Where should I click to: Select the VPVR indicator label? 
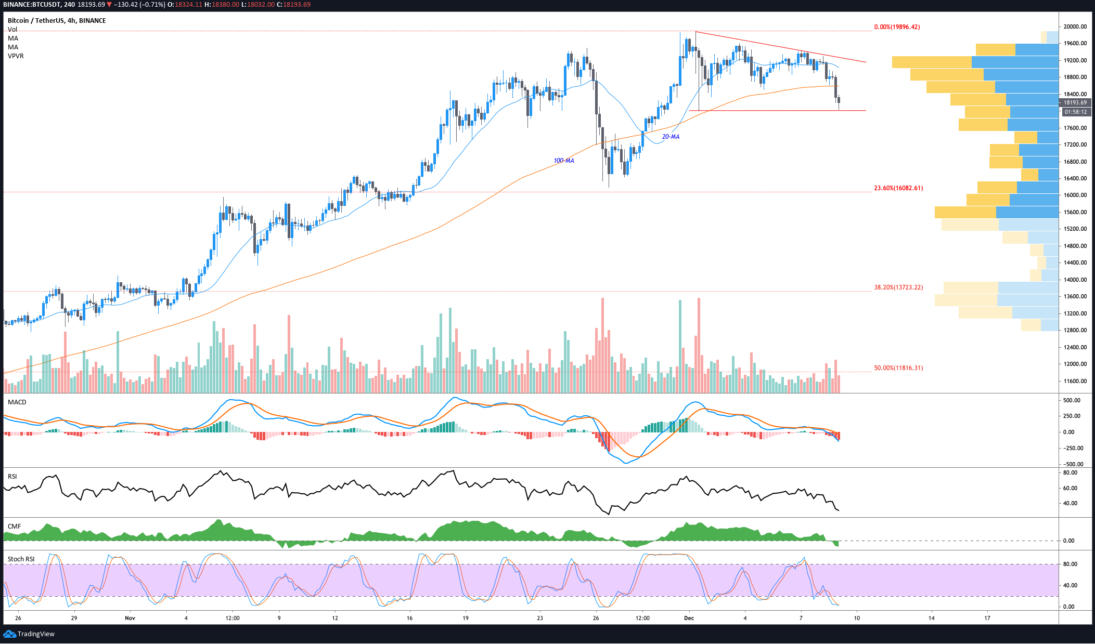[16, 56]
